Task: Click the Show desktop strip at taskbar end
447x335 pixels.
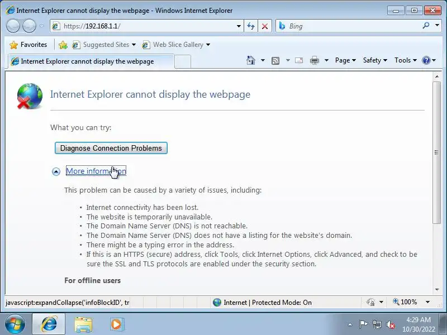Action: pos(443,324)
